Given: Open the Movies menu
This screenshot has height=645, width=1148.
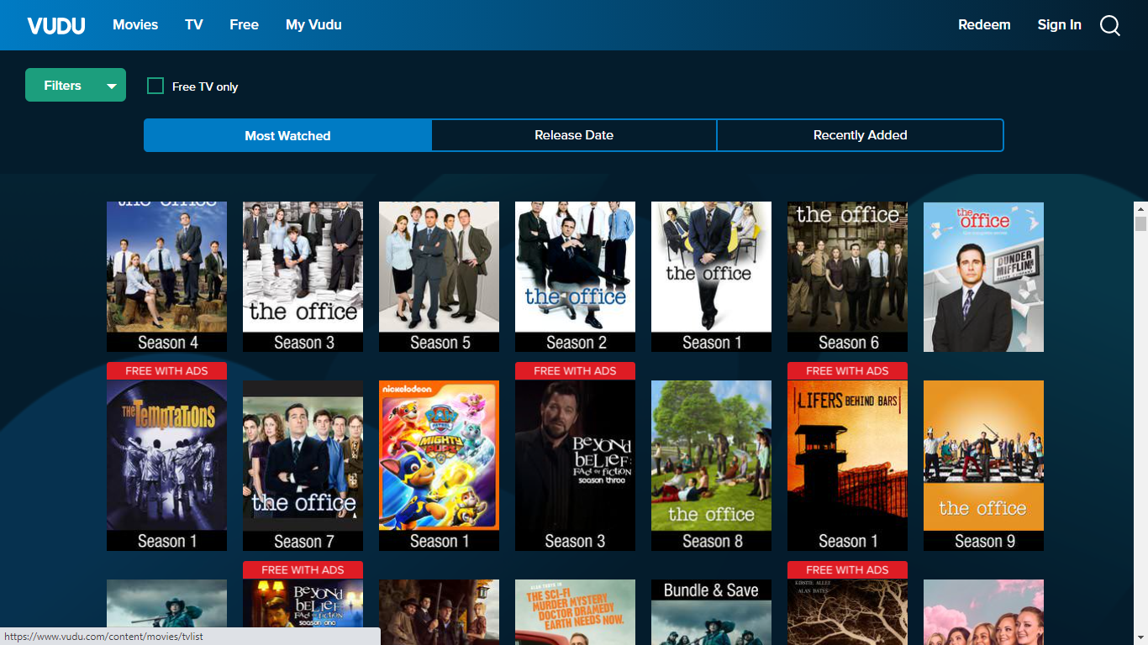Looking at the screenshot, I should [x=135, y=24].
